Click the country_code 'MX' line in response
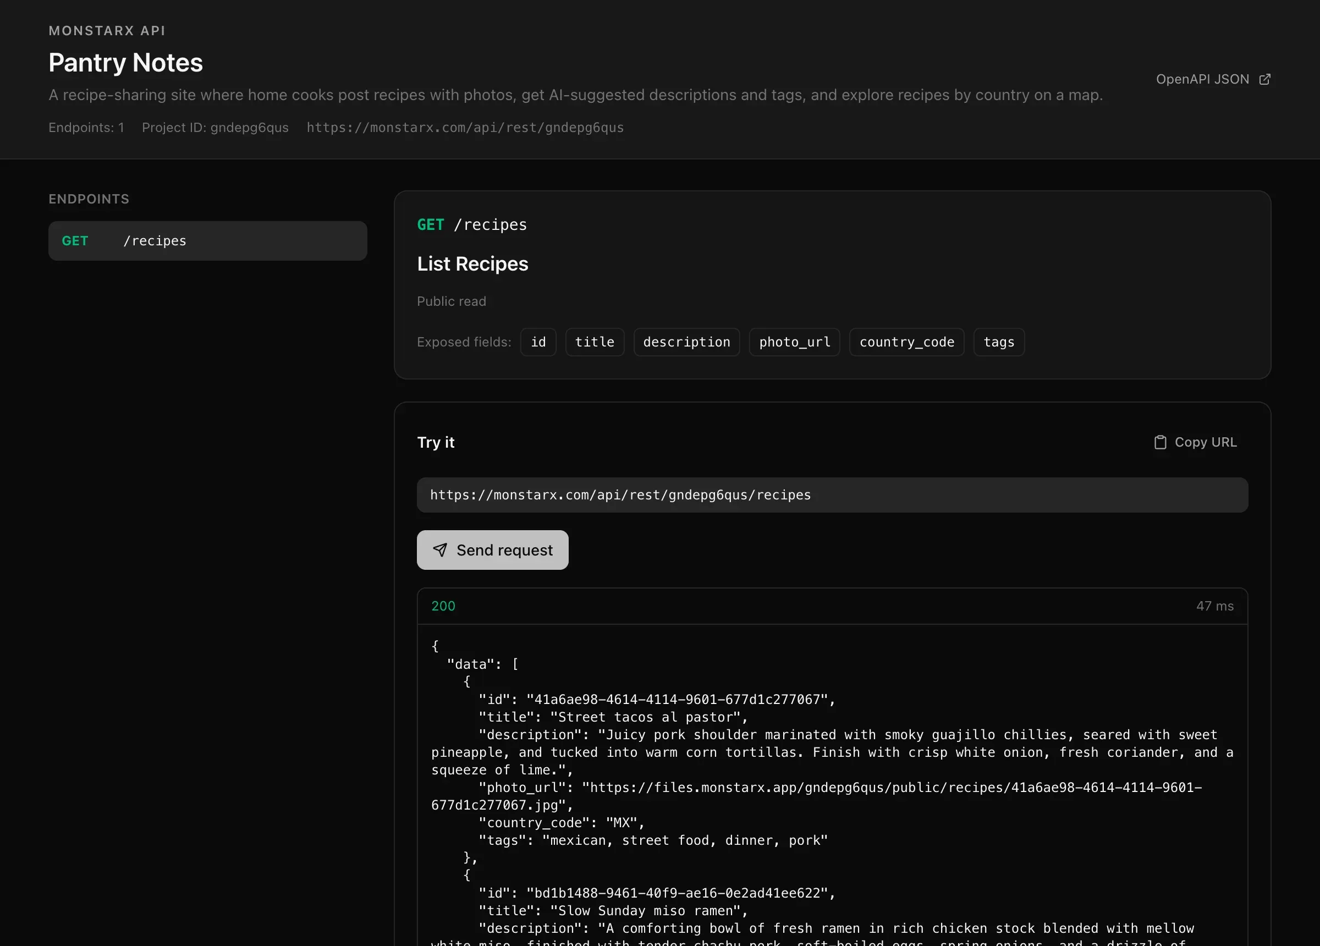1320x946 pixels. [562, 823]
